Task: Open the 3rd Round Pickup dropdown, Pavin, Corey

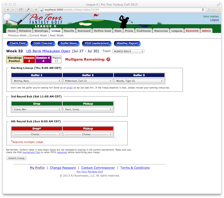Action: pyautogui.click(x=88, y=109)
